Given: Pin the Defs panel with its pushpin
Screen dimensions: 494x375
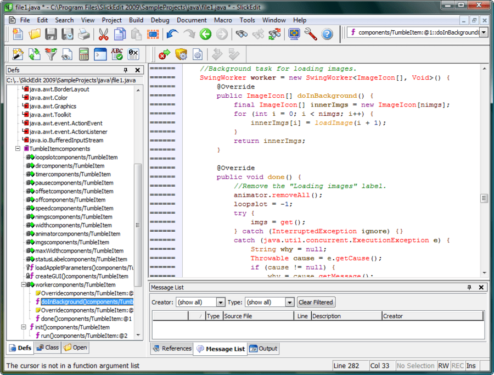Looking at the screenshot, I should point(125,70).
